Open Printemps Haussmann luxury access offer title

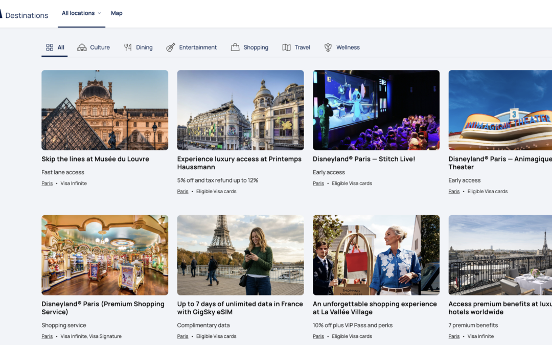pyautogui.click(x=239, y=163)
